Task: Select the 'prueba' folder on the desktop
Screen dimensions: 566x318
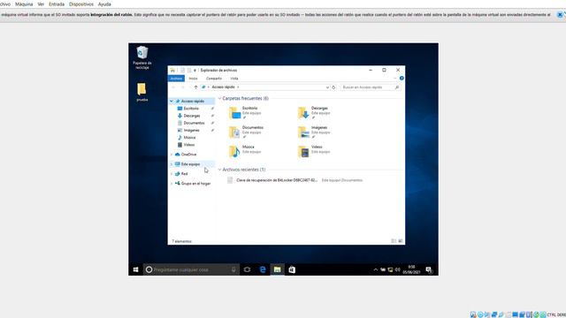Action: point(141,92)
